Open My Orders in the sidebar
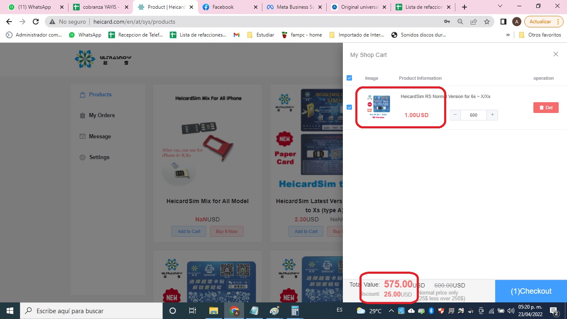Screen dimensions: 567x319 pos(97,115)
